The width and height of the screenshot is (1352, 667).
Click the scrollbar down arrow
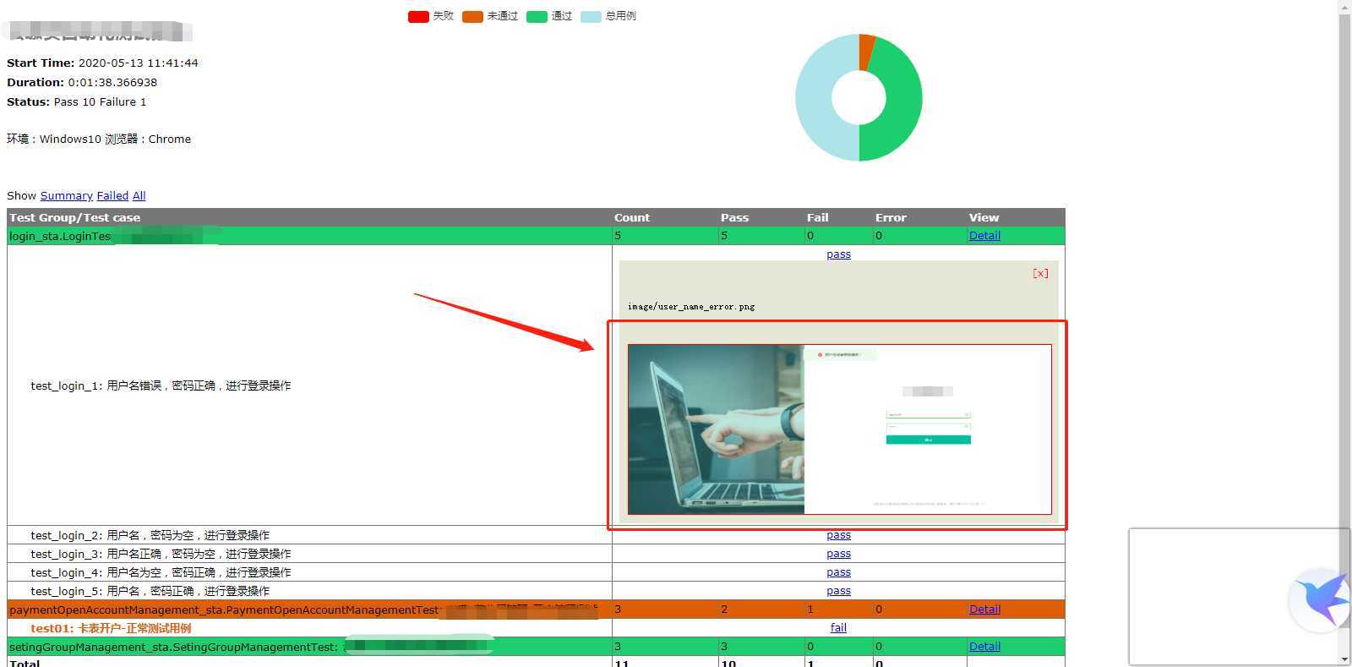[1344, 659]
